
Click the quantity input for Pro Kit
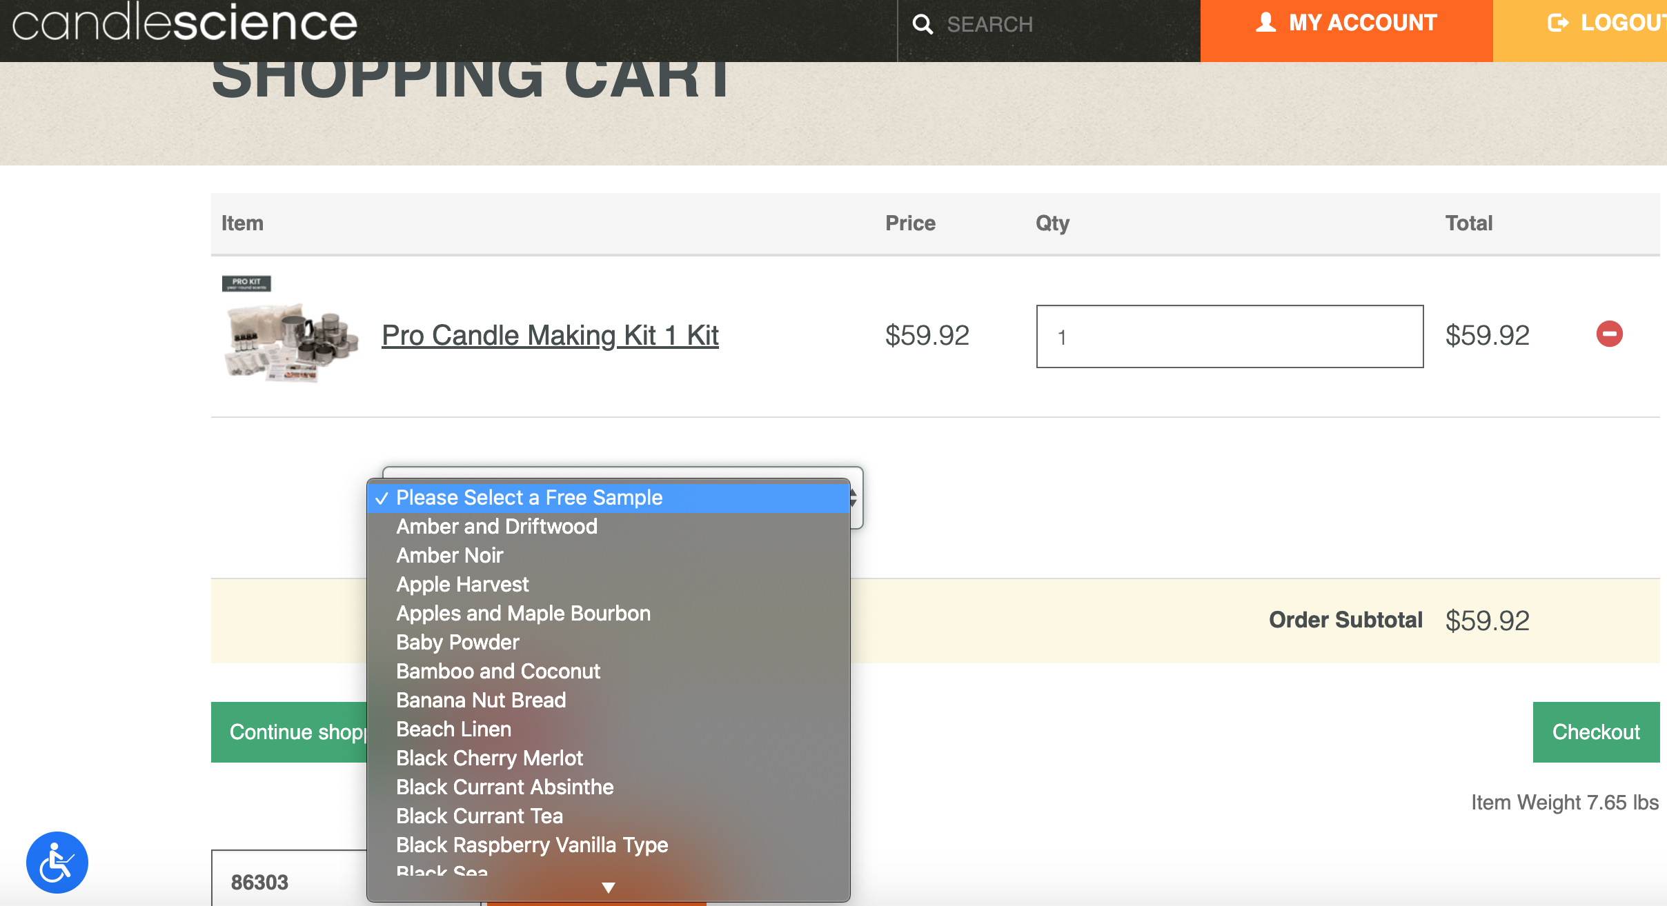[x=1230, y=336]
